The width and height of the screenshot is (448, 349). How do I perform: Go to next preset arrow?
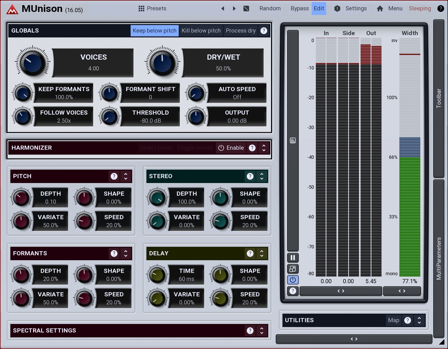click(234, 9)
